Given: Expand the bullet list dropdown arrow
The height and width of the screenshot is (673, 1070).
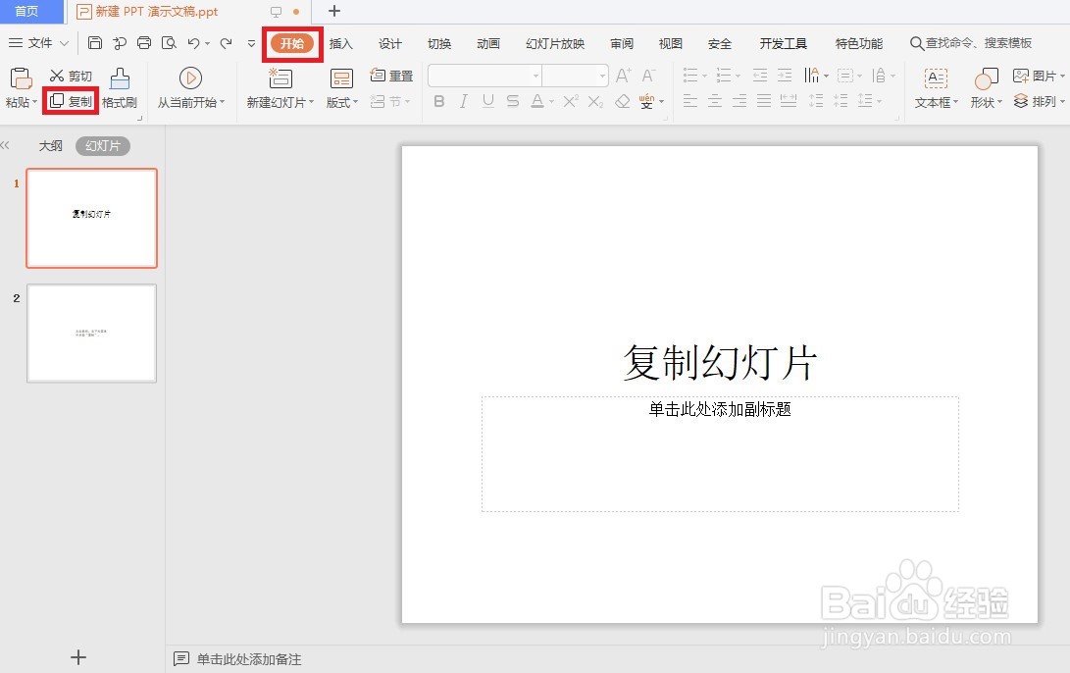Looking at the screenshot, I should pyautogui.click(x=704, y=76).
